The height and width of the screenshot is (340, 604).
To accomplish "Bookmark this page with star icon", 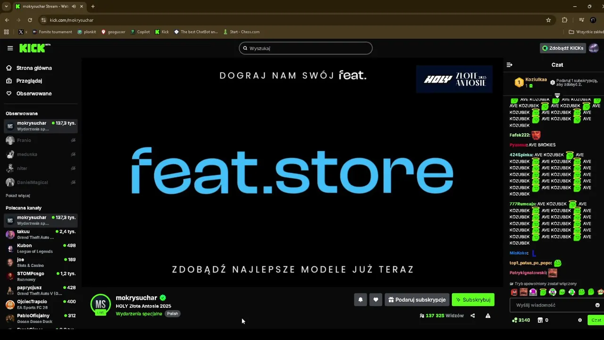I will [x=548, y=20].
